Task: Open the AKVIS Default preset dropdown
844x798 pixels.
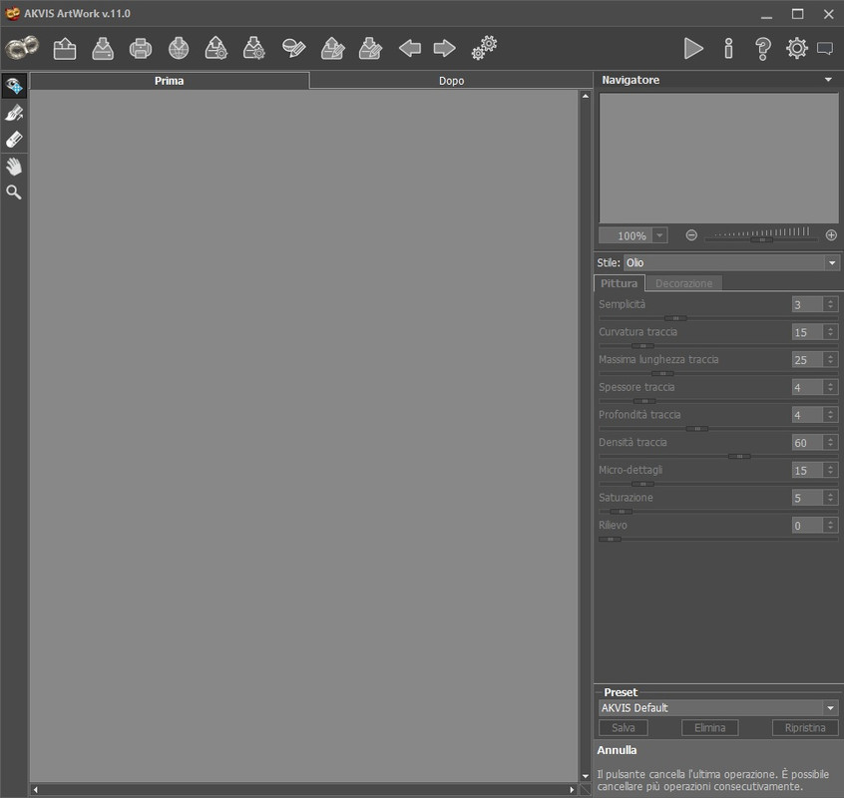Action: click(718, 707)
